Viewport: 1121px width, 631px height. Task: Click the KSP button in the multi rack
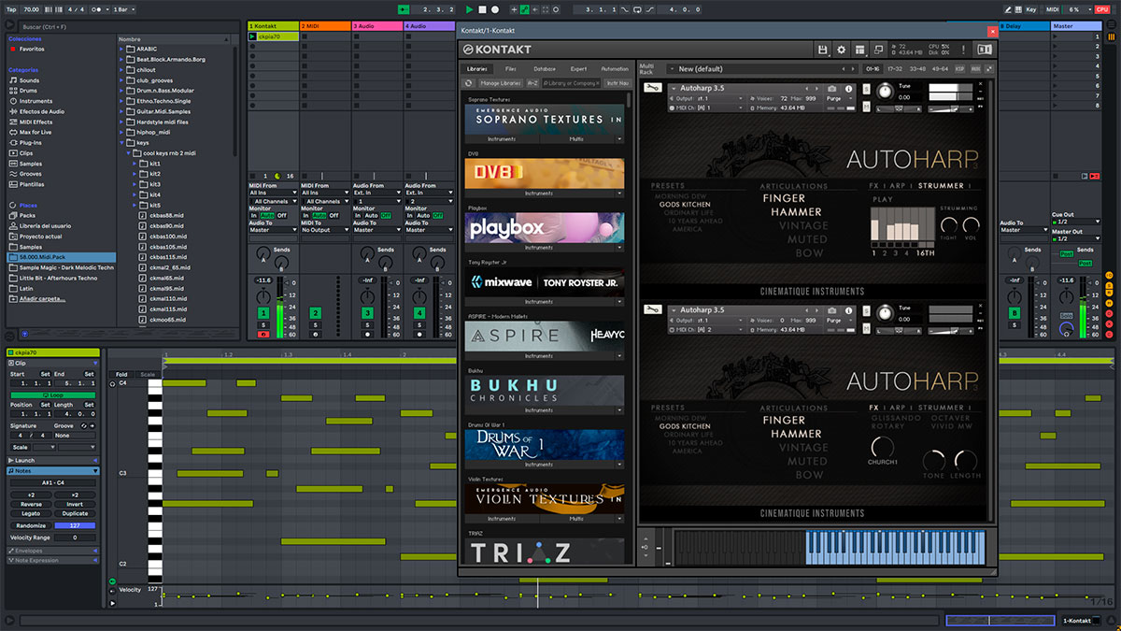click(959, 69)
